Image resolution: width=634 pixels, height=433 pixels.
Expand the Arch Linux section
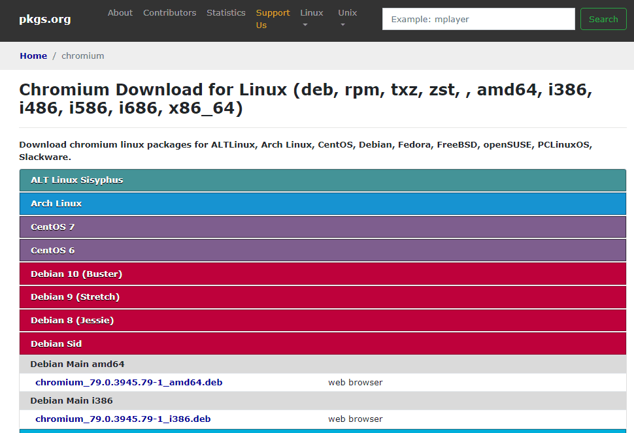click(x=323, y=203)
